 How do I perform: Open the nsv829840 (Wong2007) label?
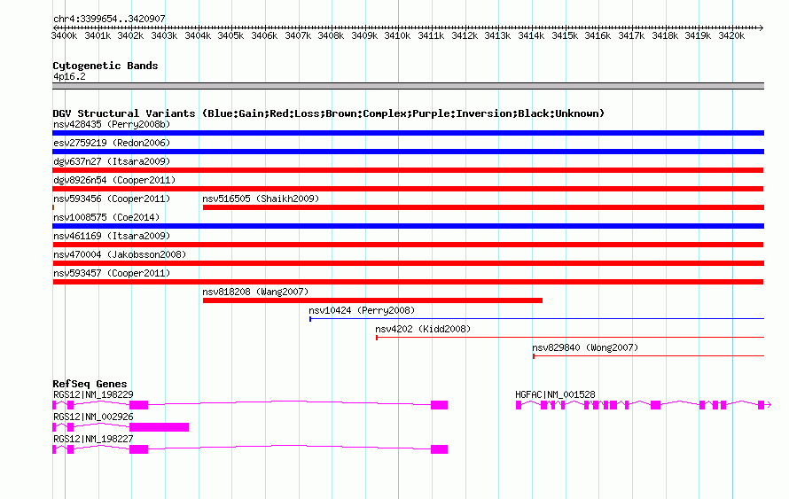(585, 347)
